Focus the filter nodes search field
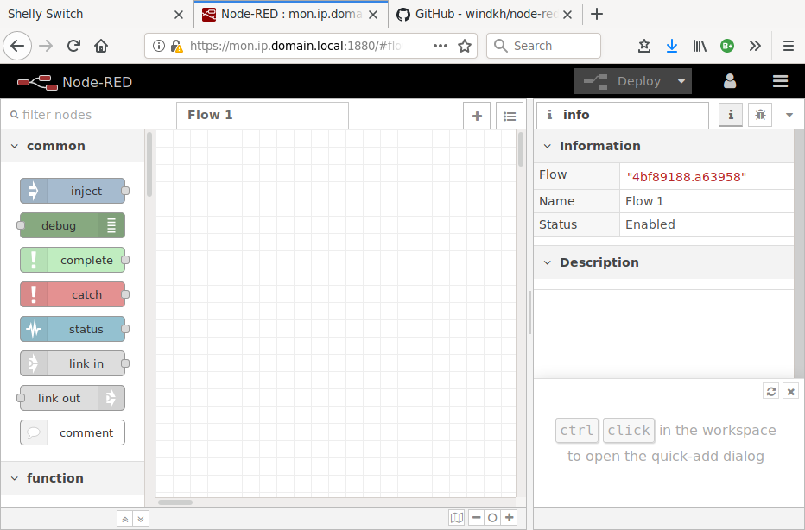This screenshot has width=805, height=530. click(78, 115)
